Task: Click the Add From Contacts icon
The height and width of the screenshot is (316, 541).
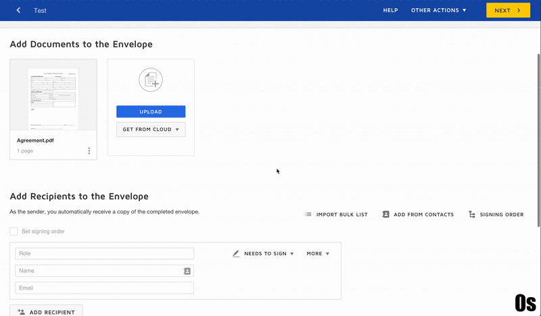Action: 385,215
